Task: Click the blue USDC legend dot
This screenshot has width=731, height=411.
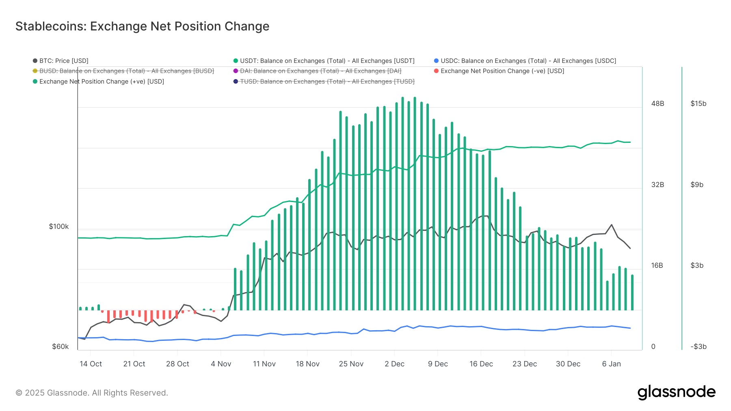Action: point(436,61)
